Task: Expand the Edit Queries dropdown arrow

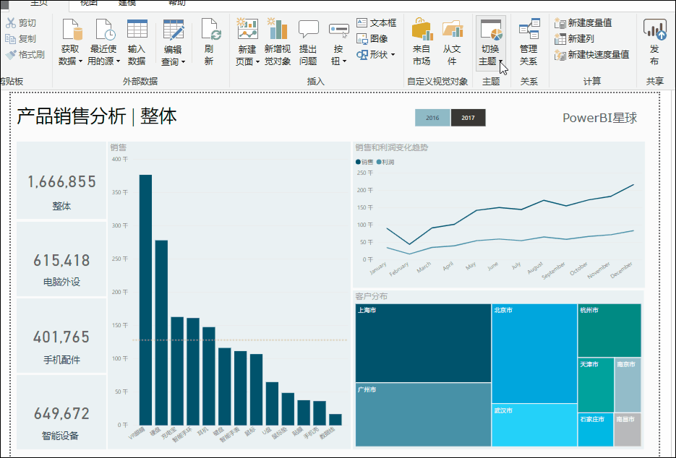Action: click(x=183, y=62)
